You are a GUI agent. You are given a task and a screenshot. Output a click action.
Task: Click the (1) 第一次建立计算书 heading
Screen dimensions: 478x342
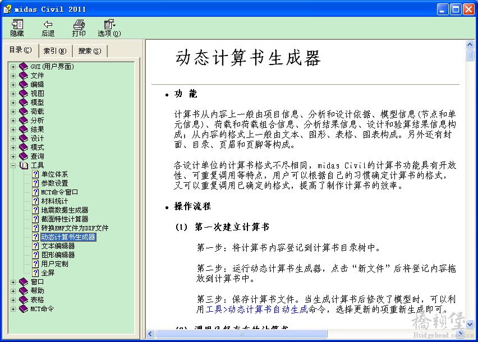click(x=222, y=227)
